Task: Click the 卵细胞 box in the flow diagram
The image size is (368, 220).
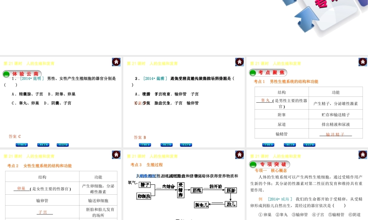Action: point(144,196)
